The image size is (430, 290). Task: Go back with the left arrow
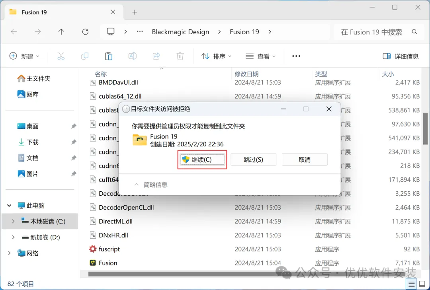pos(14,32)
